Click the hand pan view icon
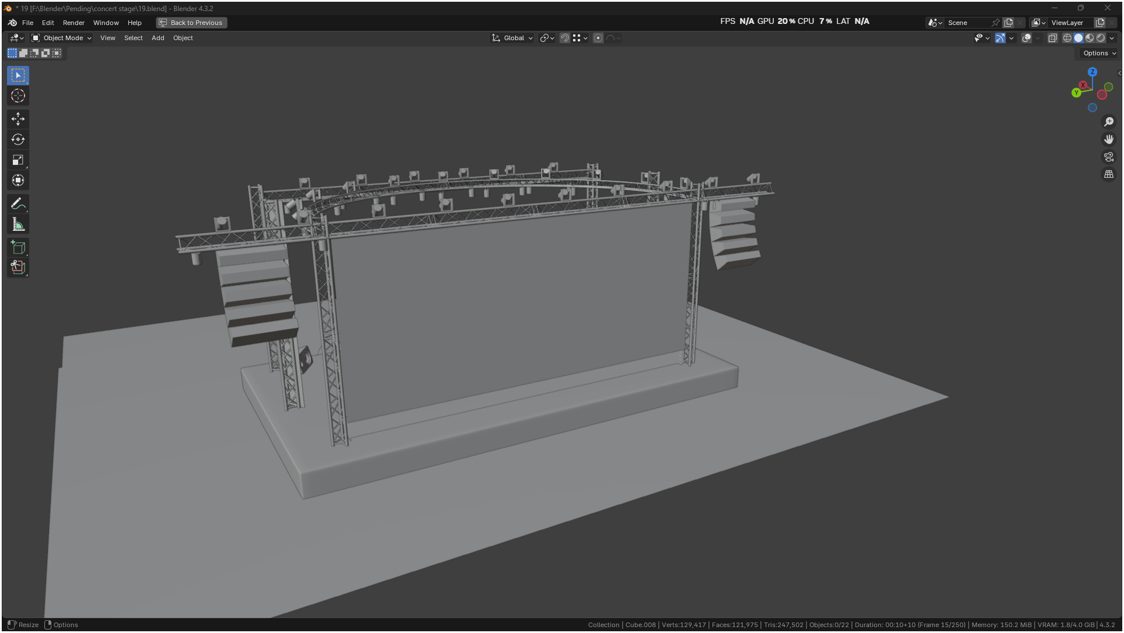 (1108, 139)
